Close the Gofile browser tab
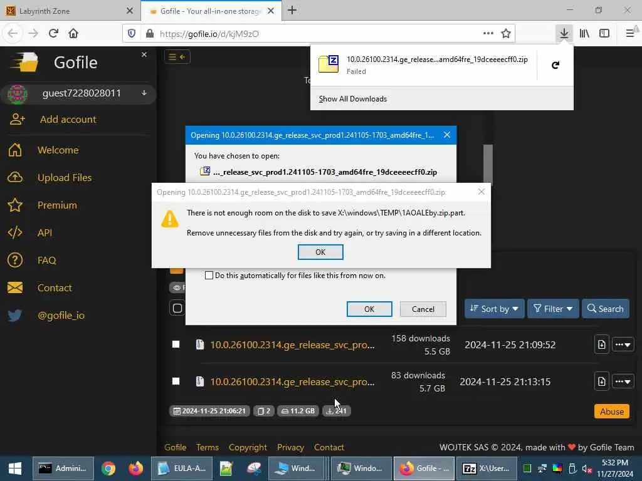This screenshot has height=481, width=642. [x=271, y=11]
